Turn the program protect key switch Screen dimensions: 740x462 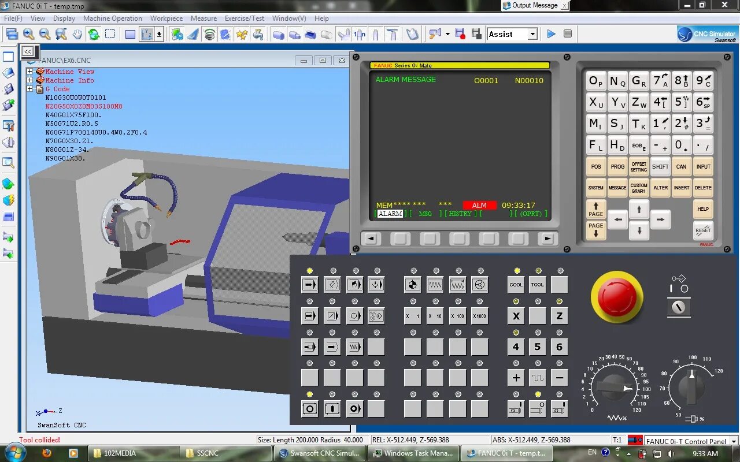point(679,307)
